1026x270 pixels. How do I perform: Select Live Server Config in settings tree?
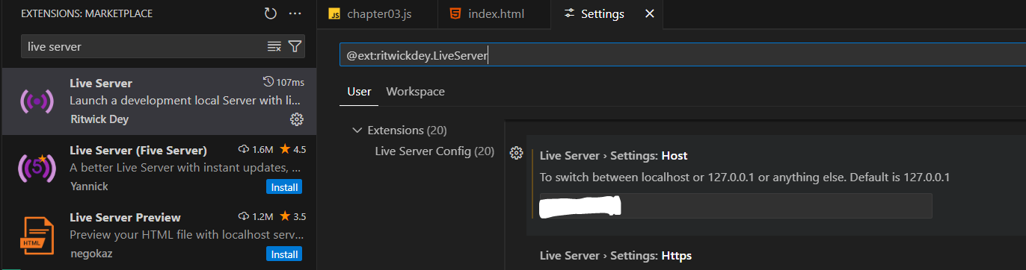(434, 151)
